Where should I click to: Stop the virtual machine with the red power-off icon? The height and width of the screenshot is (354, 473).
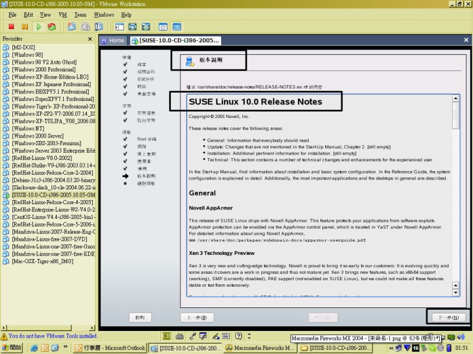pos(11,27)
